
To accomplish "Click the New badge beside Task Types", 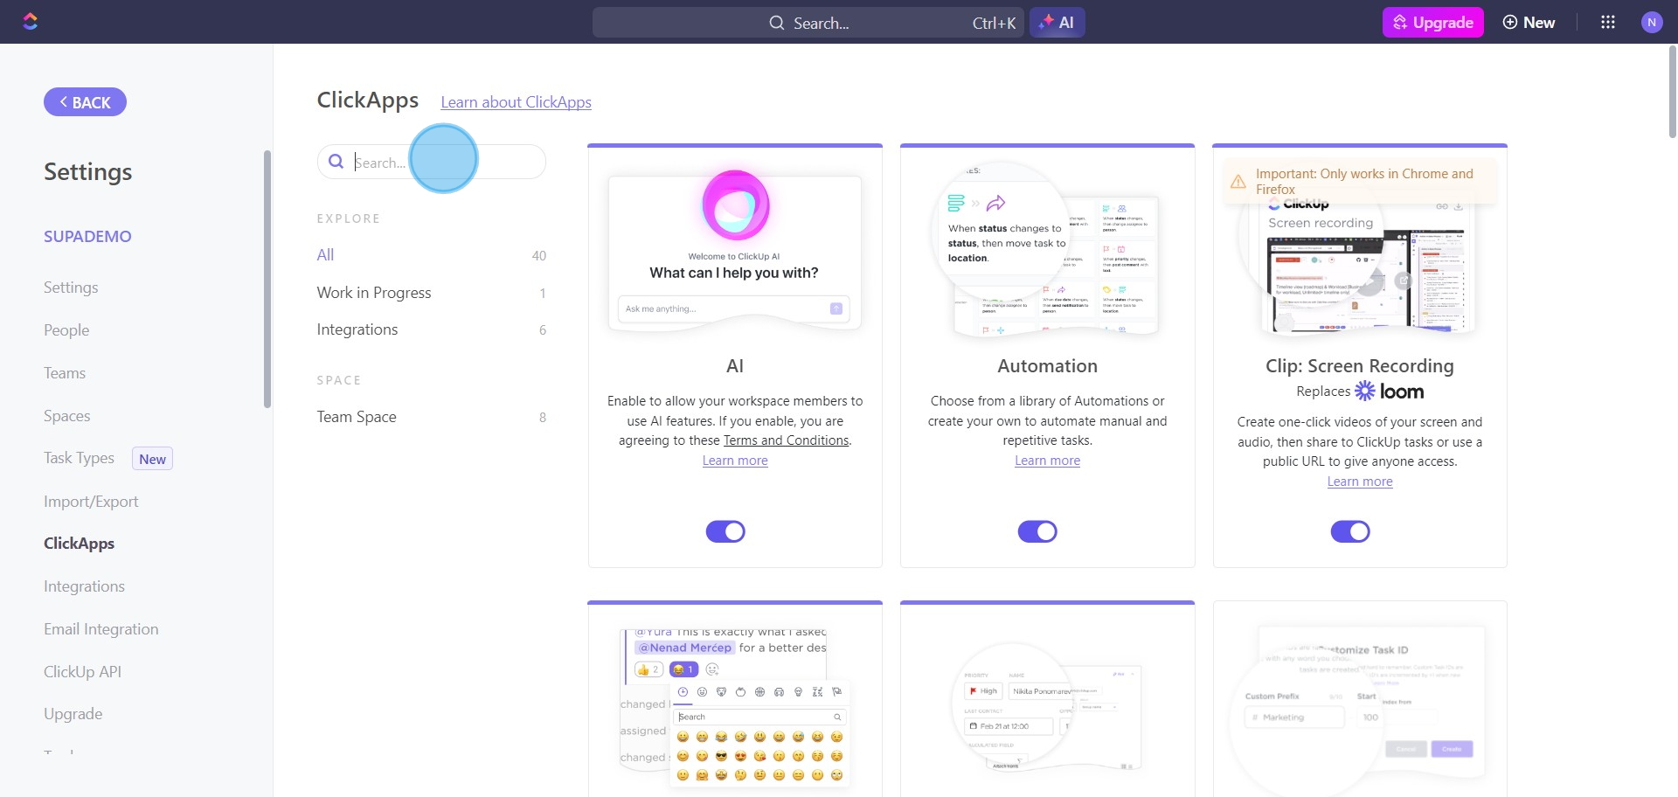I will pyautogui.click(x=152, y=459).
